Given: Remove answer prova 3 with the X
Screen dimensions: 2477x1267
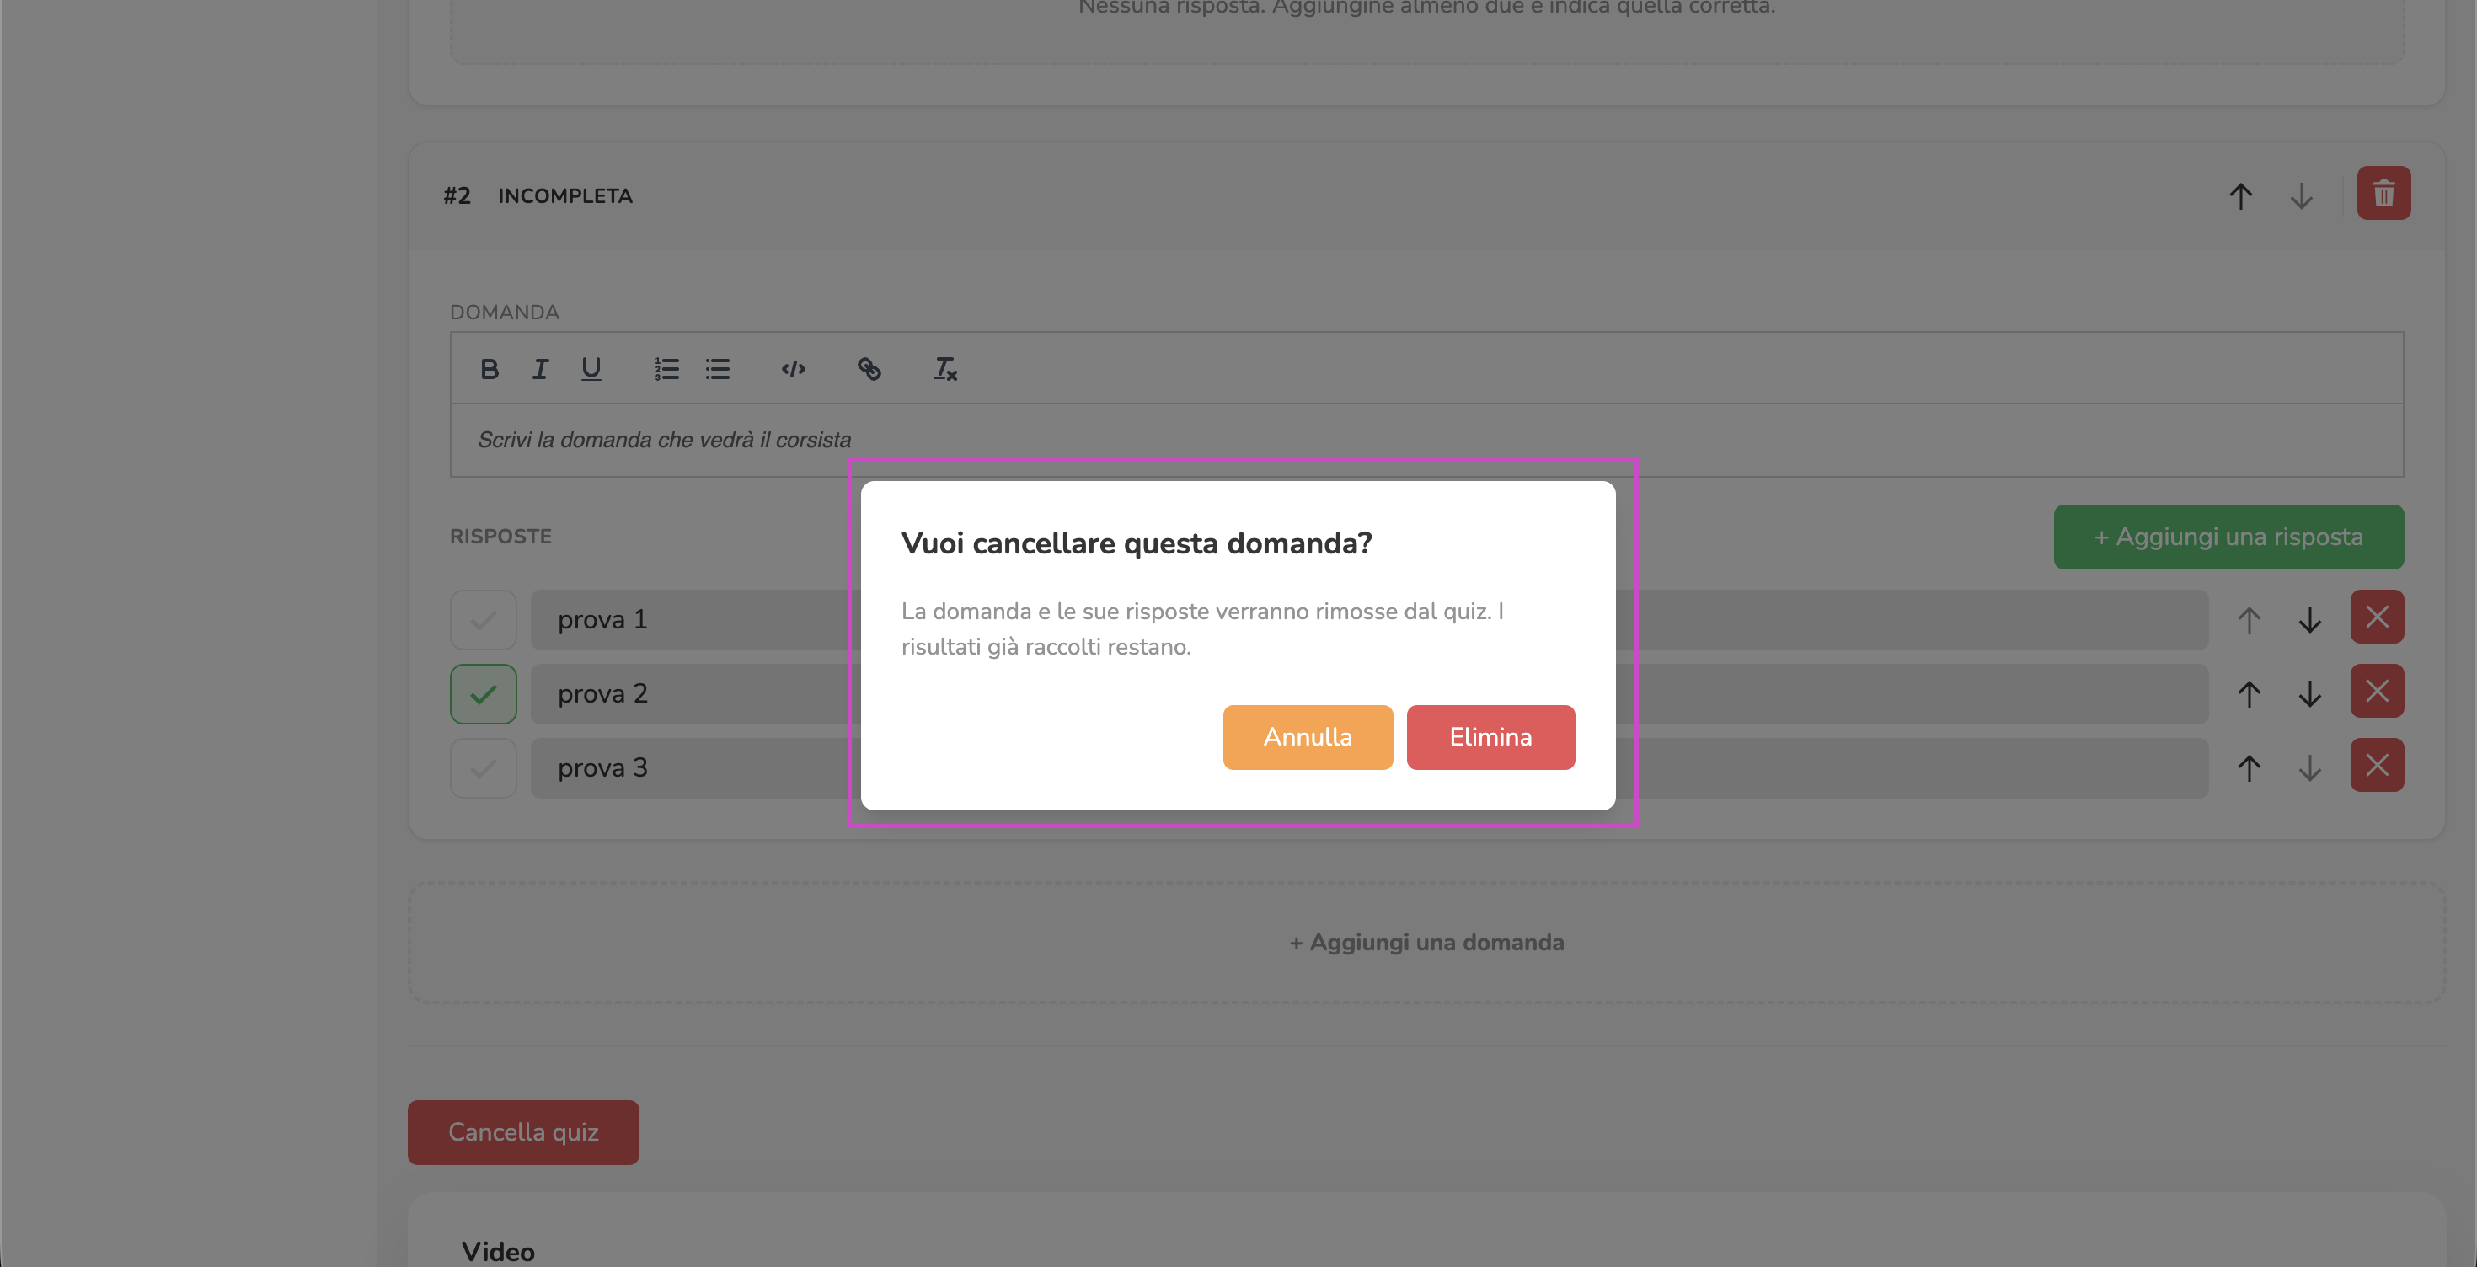Looking at the screenshot, I should (2377, 765).
